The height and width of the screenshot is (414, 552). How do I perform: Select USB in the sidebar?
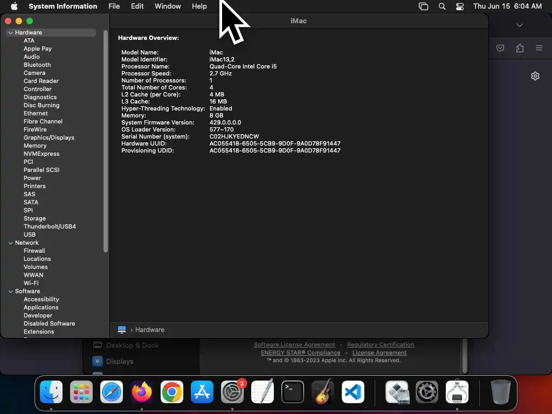(x=30, y=235)
